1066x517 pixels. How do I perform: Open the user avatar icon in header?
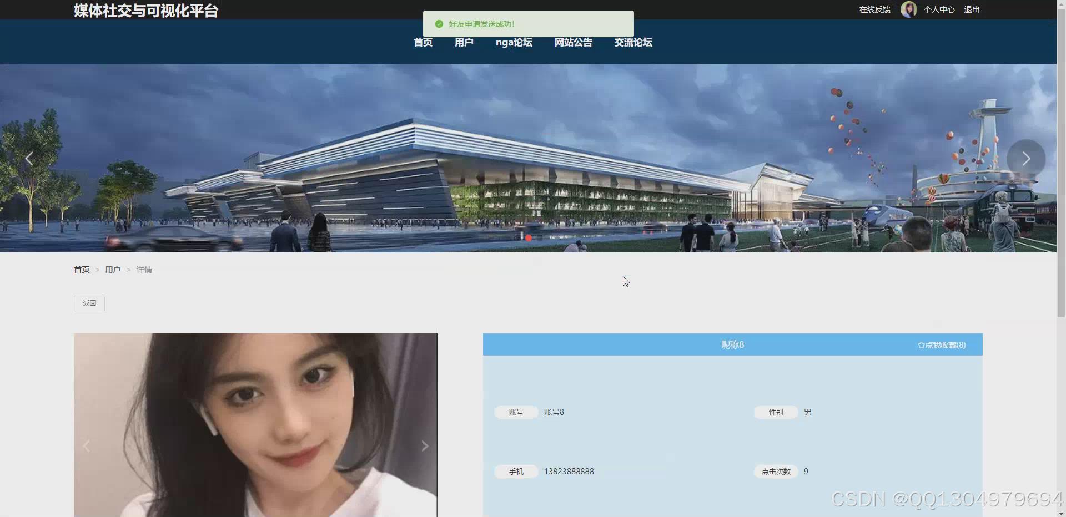pyautogui.click(x=908, y=9)
